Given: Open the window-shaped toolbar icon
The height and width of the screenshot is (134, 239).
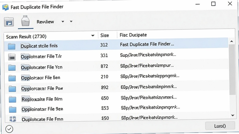Looking at the screenshot, I should (x=9, y=22).
